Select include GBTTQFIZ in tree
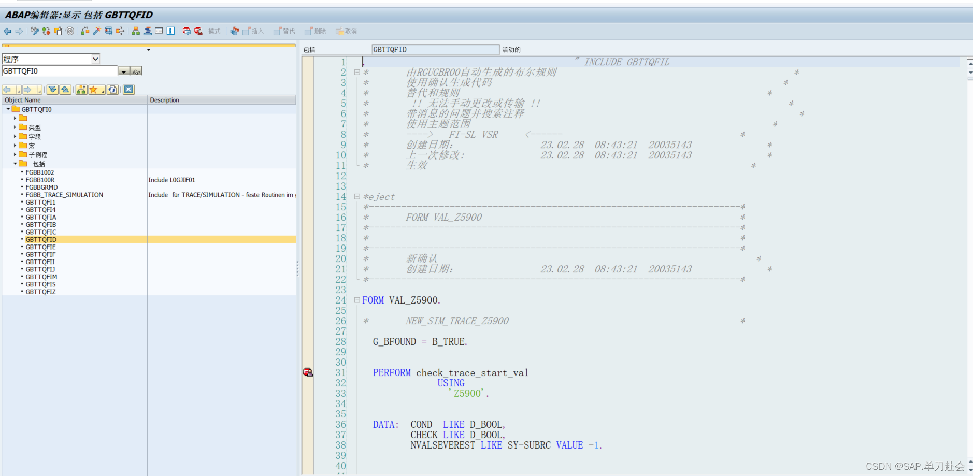Image resolution: width=973 pixels, height=476 pixels. click(40, 292)
